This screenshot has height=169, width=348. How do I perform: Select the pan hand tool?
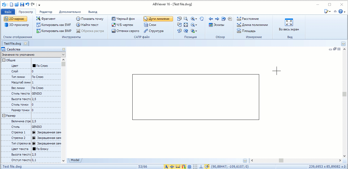click(x=202, y=19)
